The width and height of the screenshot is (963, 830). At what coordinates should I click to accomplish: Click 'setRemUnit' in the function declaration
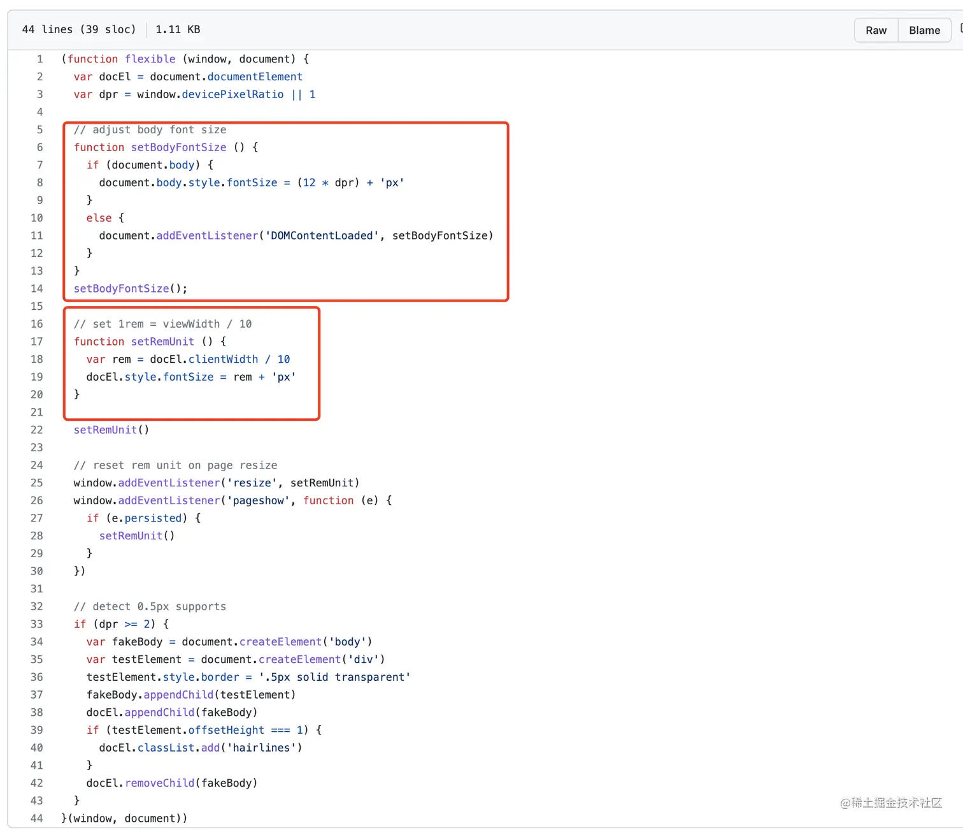(163, 341)
